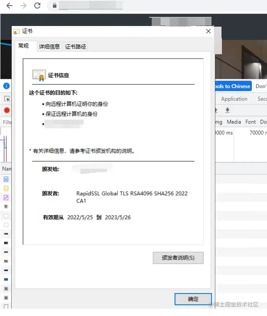
Task: Open site info via the padlock icon
Action: click(55, 6)
